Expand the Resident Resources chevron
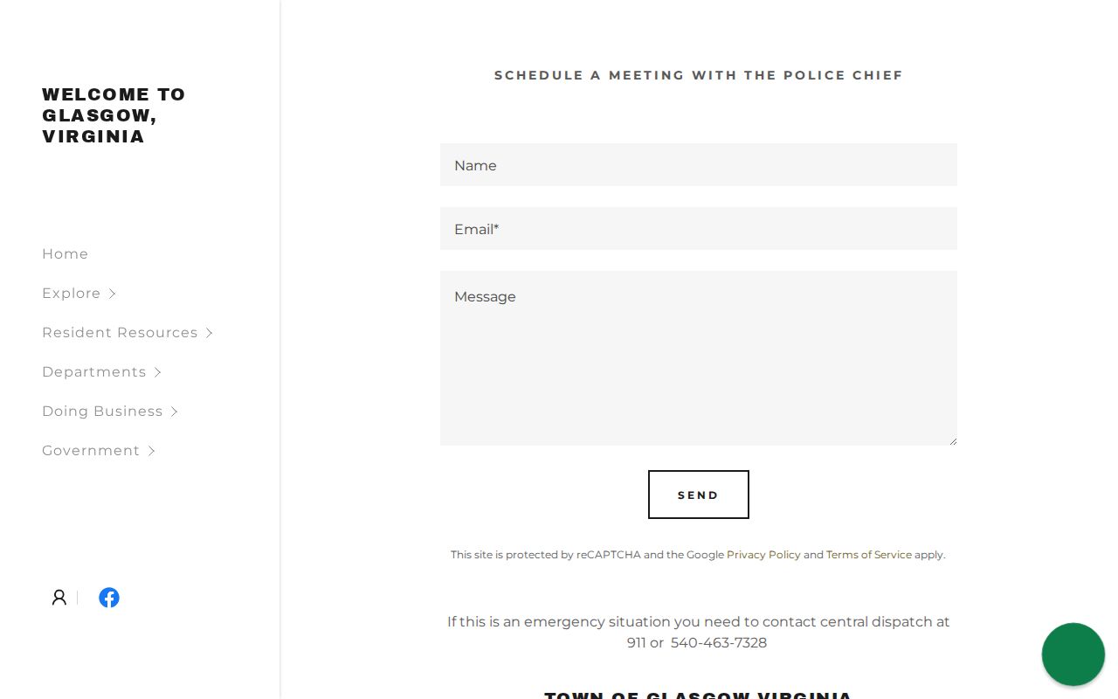Image resolution: width=1118 pixels, height=699 pixels. pos(209,333)
